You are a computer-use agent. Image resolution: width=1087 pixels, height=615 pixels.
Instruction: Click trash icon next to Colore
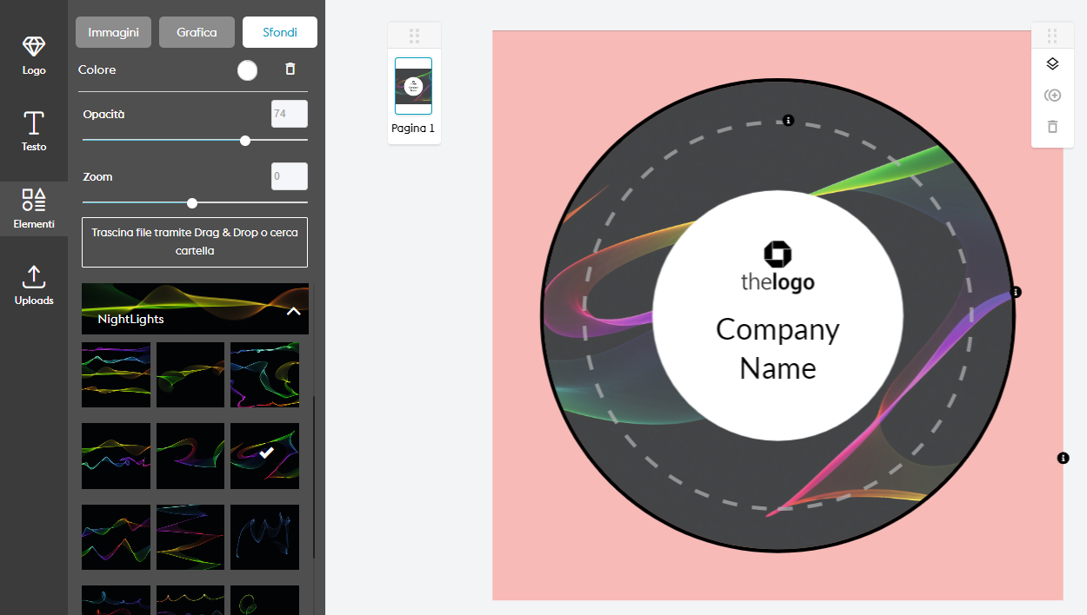click(290, 69)
